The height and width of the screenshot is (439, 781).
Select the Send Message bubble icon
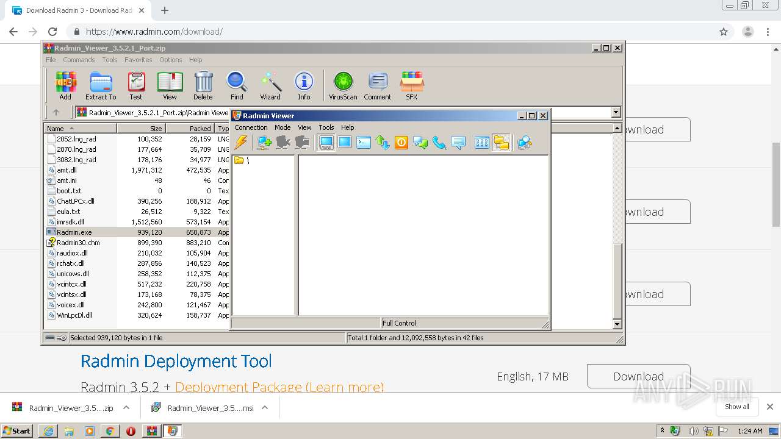(458, 143)
